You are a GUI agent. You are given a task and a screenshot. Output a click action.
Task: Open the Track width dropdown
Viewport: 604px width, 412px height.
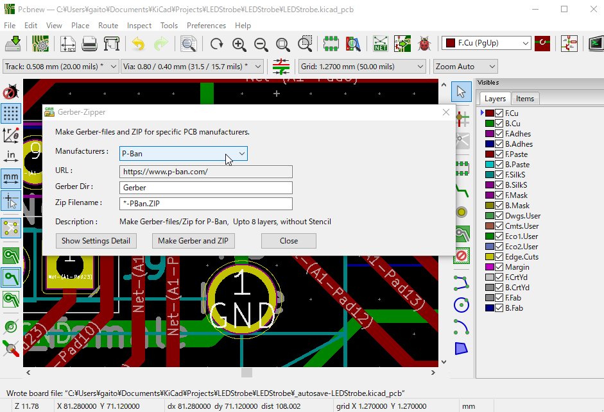(x=60, y=67)
